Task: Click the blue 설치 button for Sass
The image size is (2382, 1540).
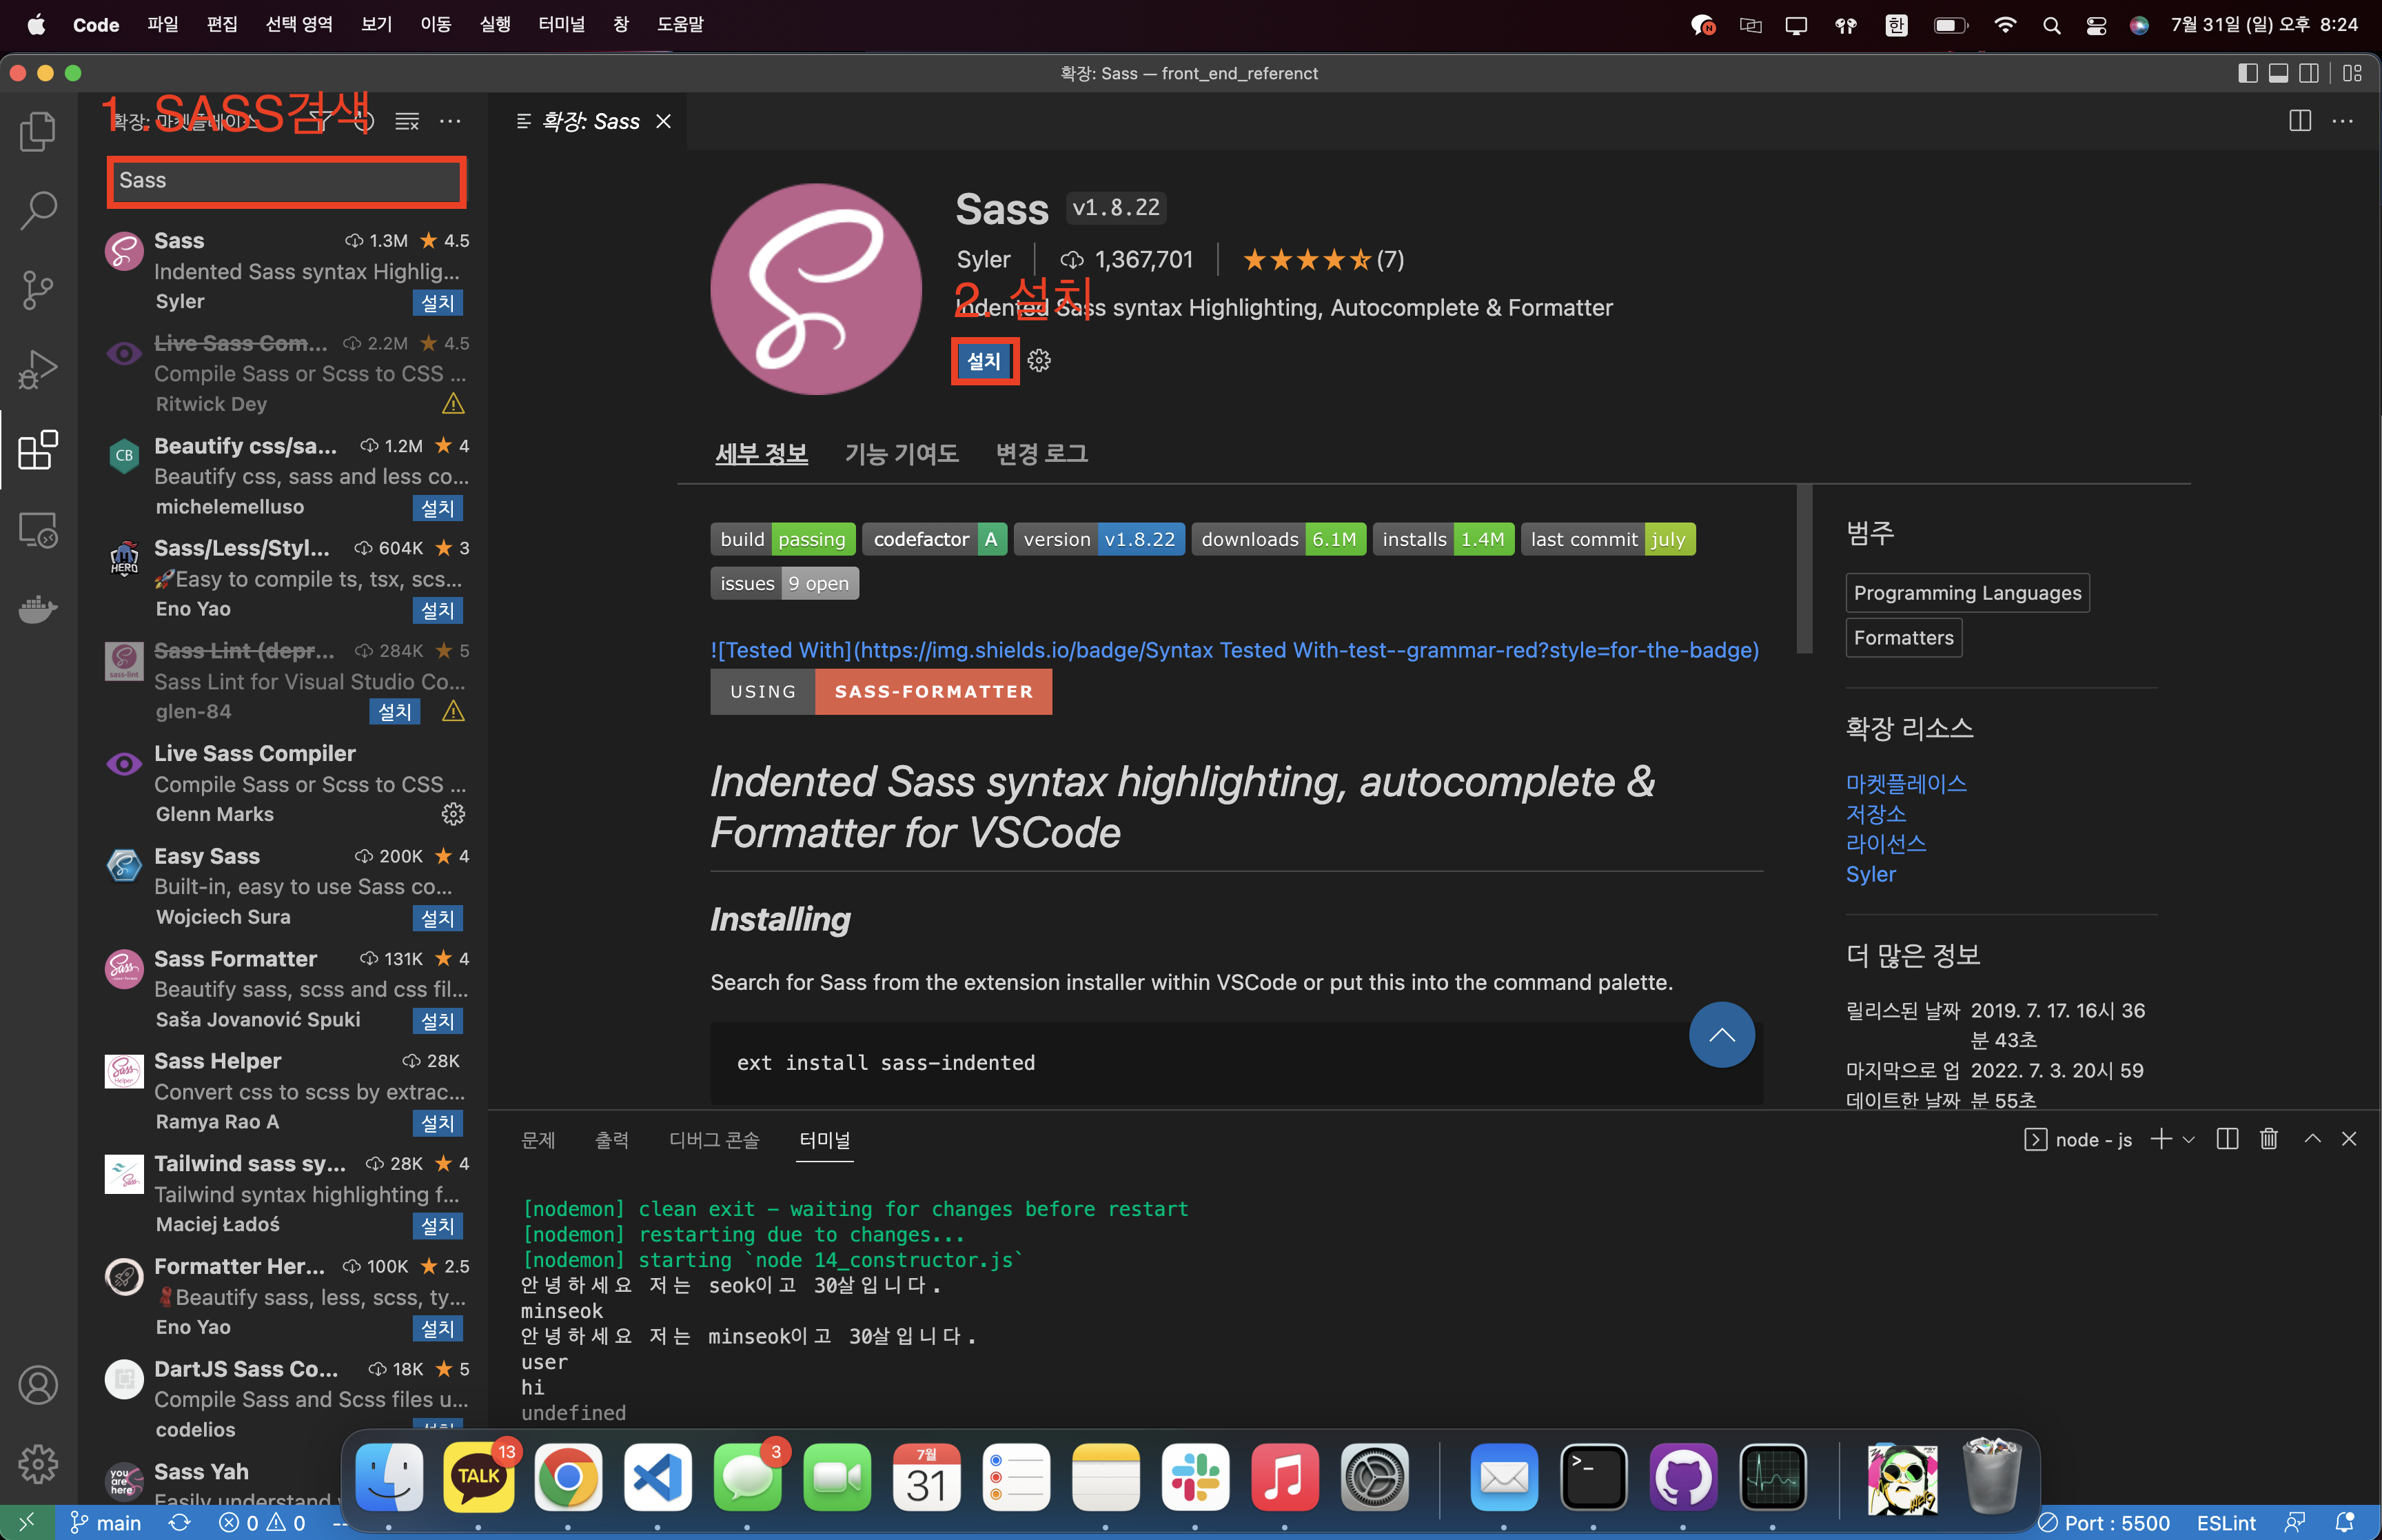Action: click(x=984, y=361)
